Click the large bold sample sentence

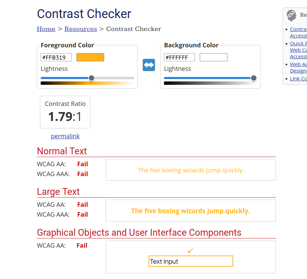(191, 211)
